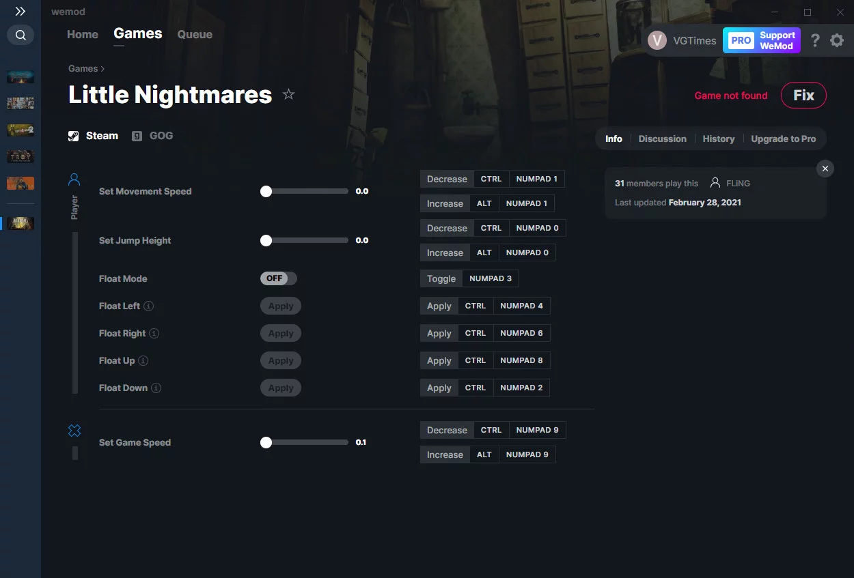The height and width of the screenshot is (578, 854).
Task: Click the PRO Support WeMod button
Action: pos(762,40)
